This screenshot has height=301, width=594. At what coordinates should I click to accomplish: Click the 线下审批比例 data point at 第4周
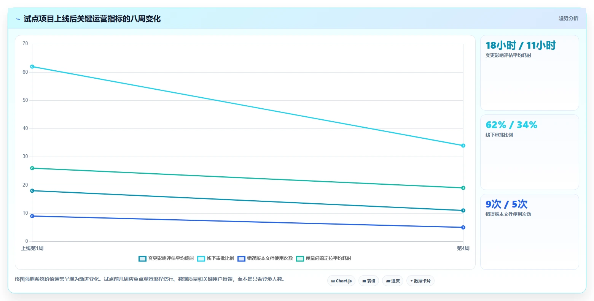pos(463,146)
